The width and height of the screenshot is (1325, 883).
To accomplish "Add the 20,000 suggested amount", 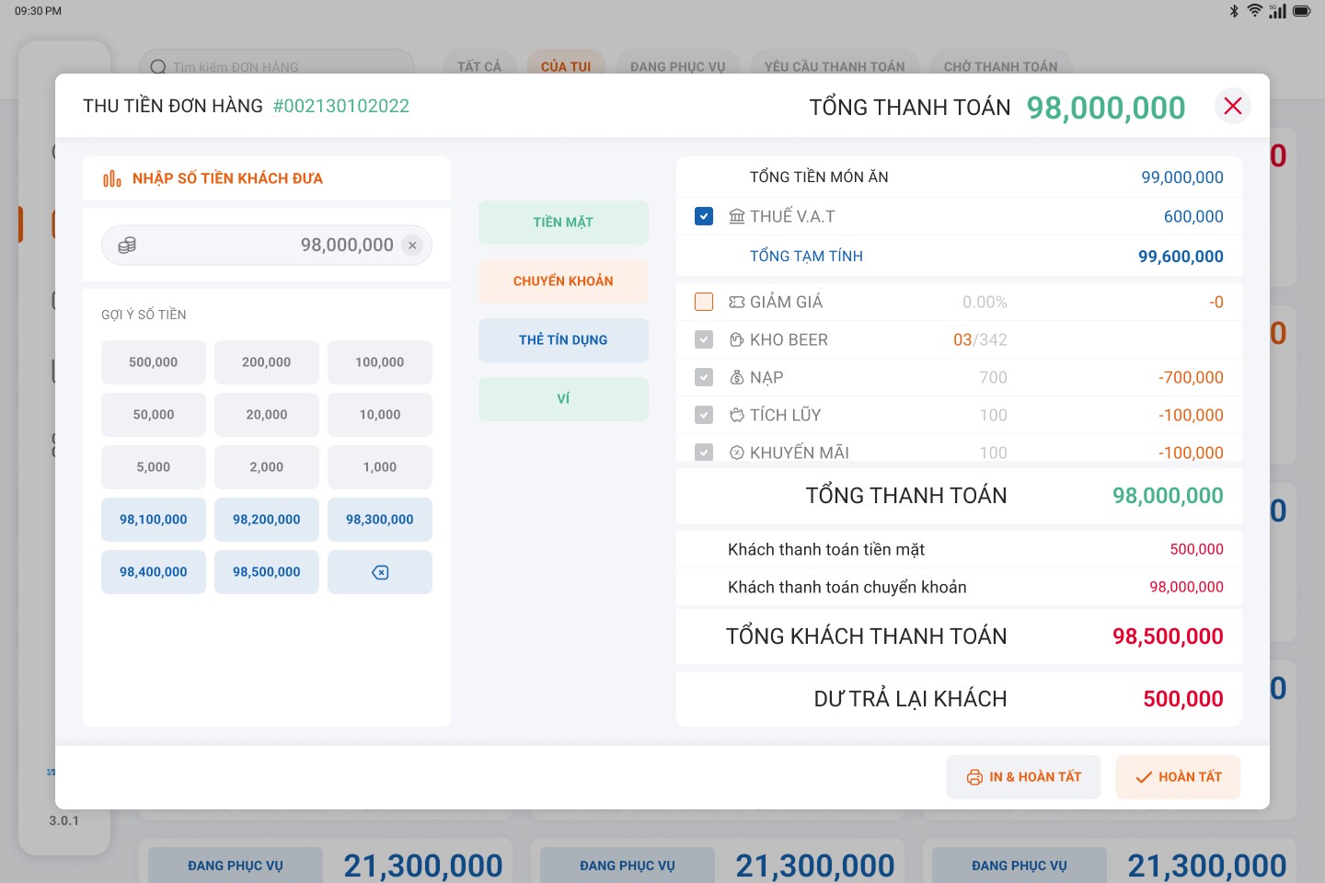I will 267,415.
